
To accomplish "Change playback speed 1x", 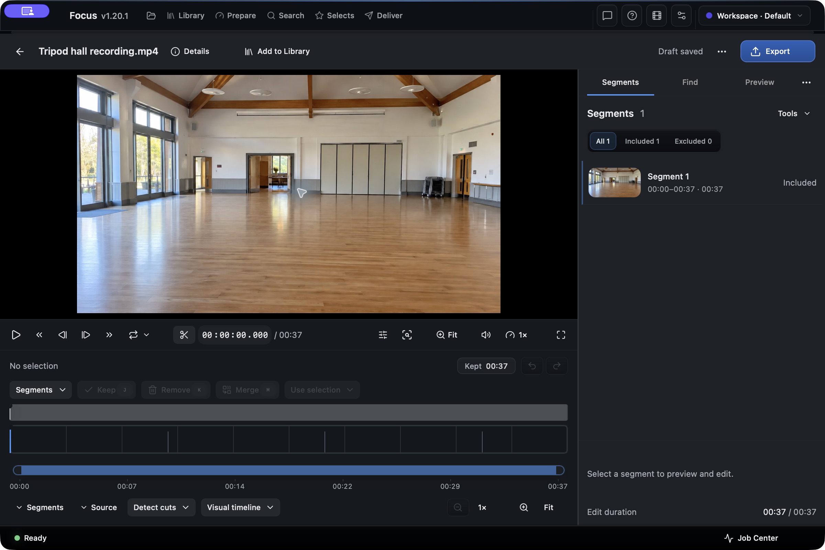I will (x=516, y=335).
